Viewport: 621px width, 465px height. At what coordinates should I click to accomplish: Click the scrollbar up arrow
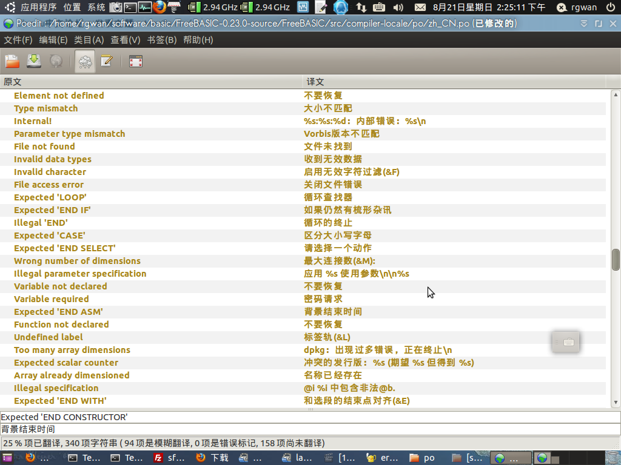point(616,94)
